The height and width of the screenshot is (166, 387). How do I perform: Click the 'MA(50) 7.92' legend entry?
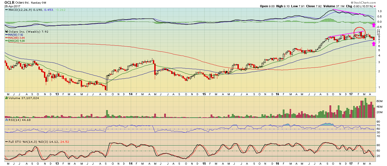point(16,35)
